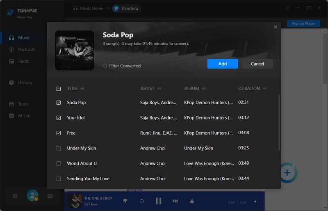The height and width of the screenshot is (211, 328).
Task: Open settings gear in sidebar bottom
Action: (x=15, y=196)
